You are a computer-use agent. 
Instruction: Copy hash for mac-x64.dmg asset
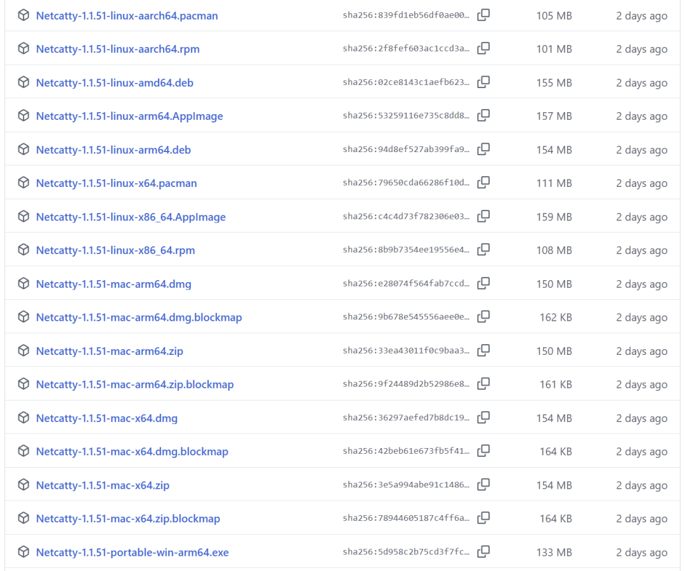pyautogui.click(x=483, y=418)
